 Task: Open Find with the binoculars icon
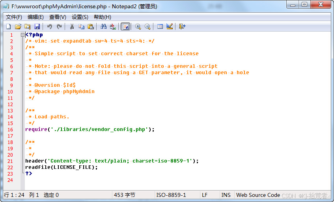(x=104, y=26)
